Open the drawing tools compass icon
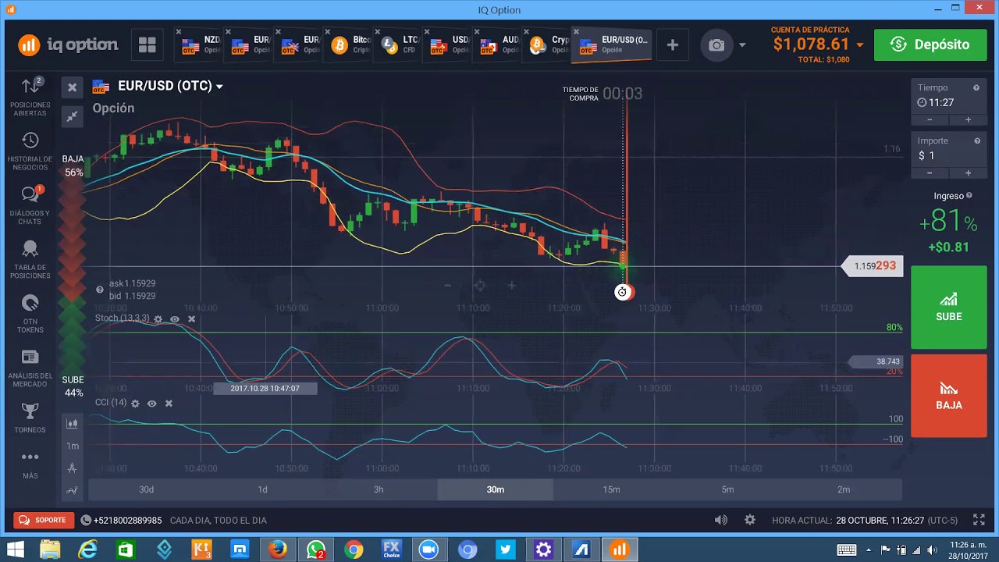 tap(72, 468)
